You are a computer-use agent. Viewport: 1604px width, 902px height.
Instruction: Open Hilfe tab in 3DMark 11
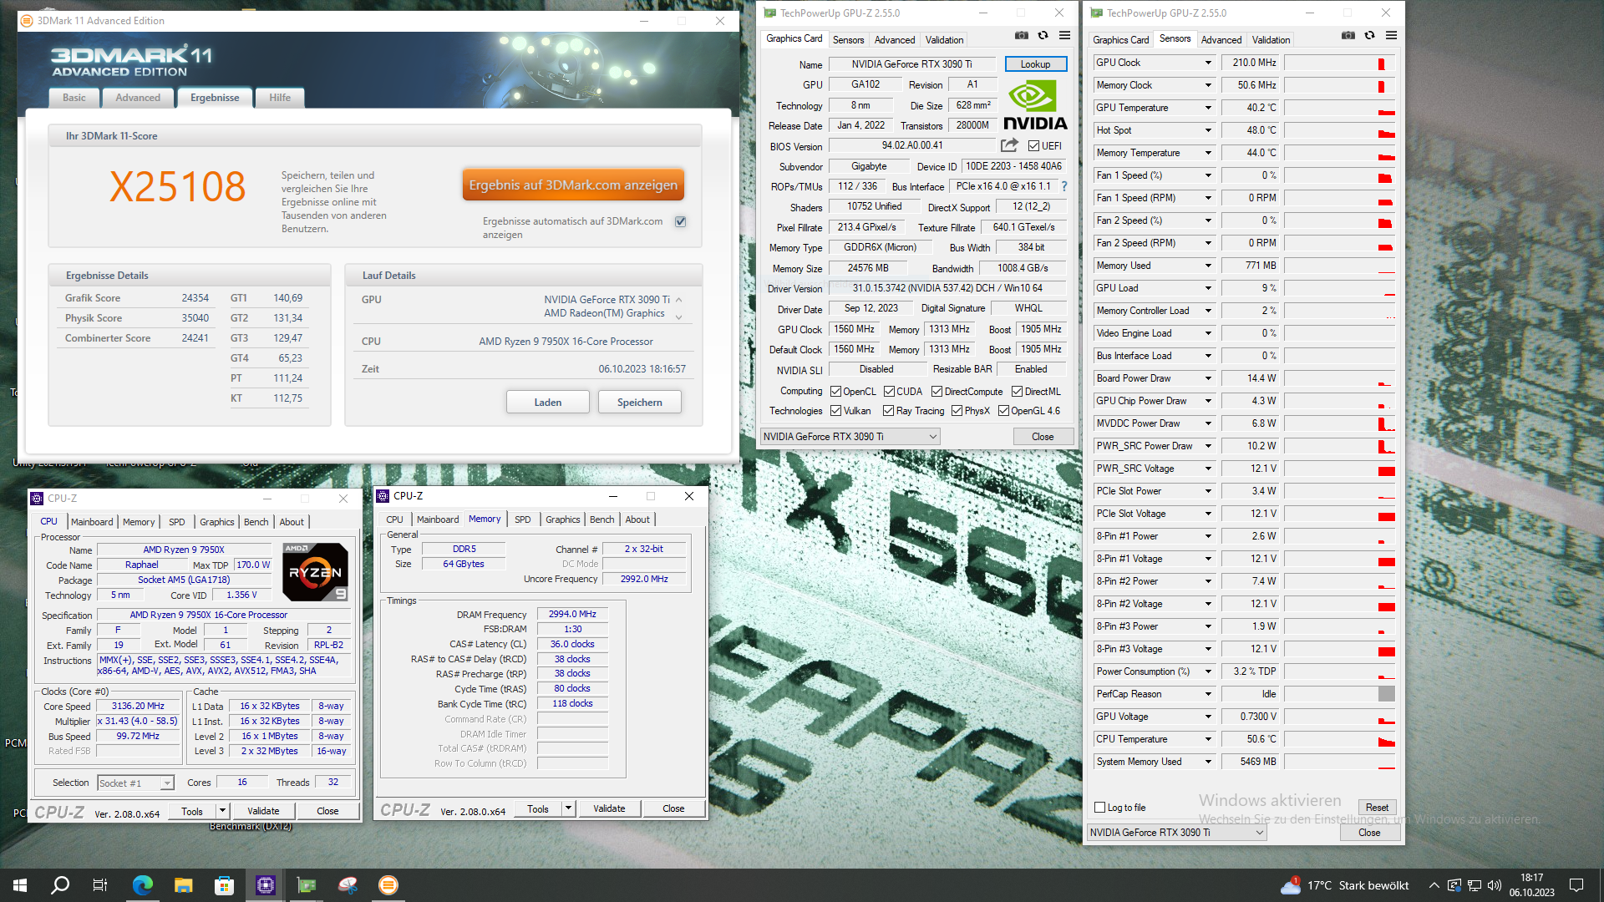pyautogui.click(x=280, y=98)
